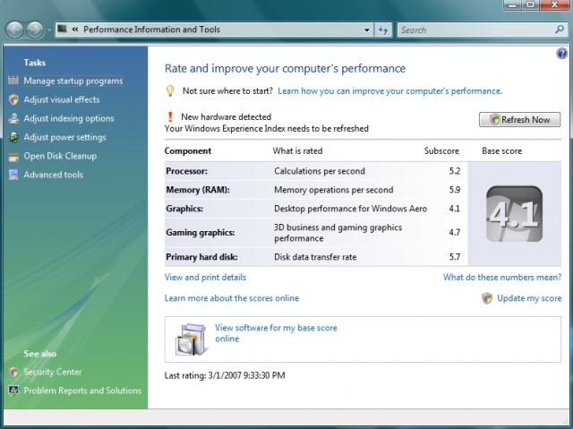Open the recent pages dropdown beside Forward button
Viewport: 573px width, 429px height.
(x=48, y=30)
